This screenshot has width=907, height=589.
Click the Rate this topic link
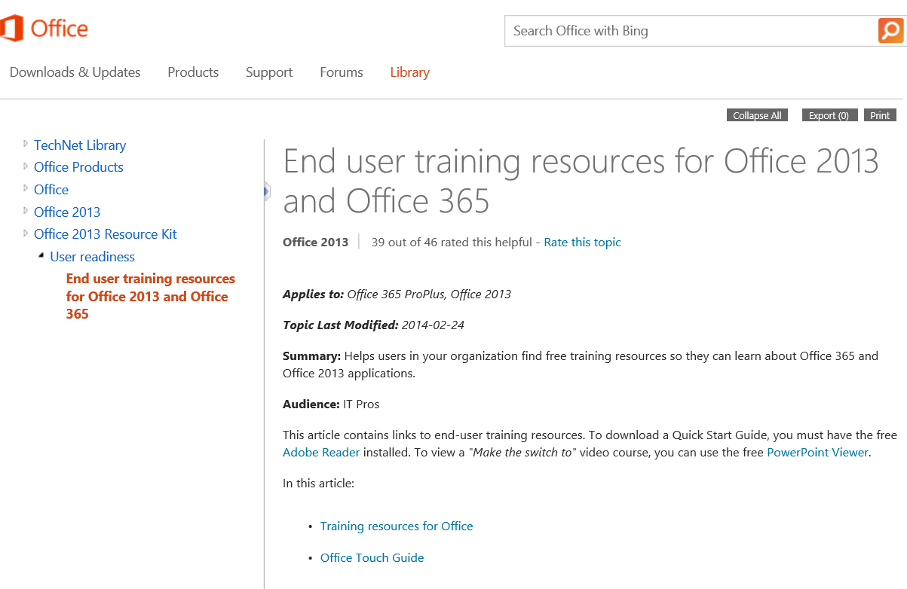tap(583, 243)
